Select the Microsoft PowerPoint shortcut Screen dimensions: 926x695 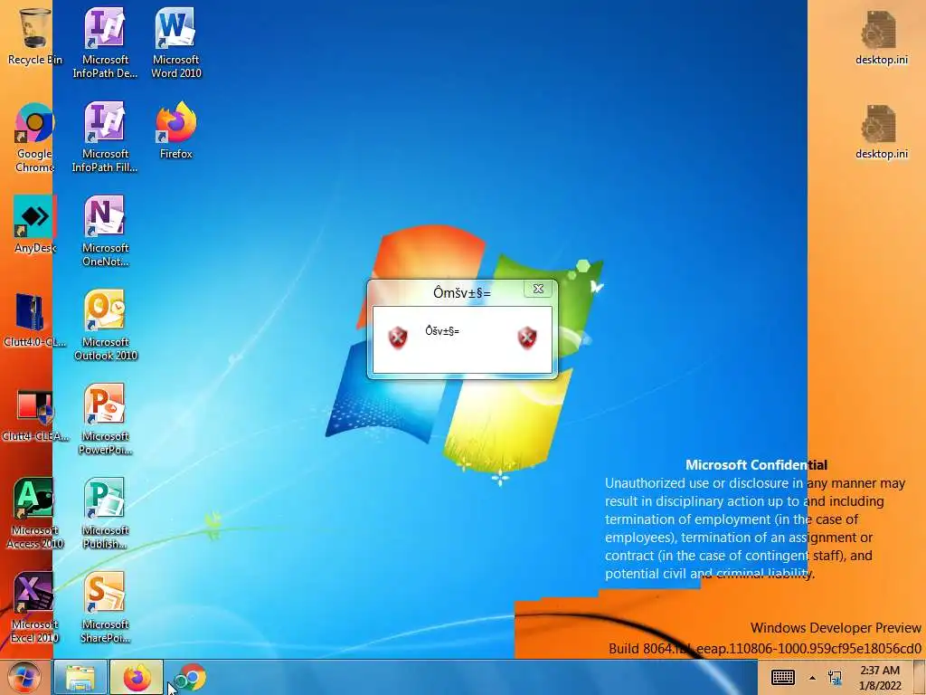[105, 420]
